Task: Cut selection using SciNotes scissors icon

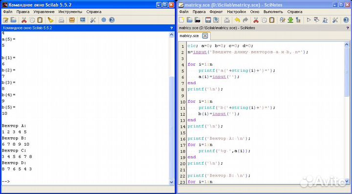Action: pyautogui.click(x=256, y=20)
